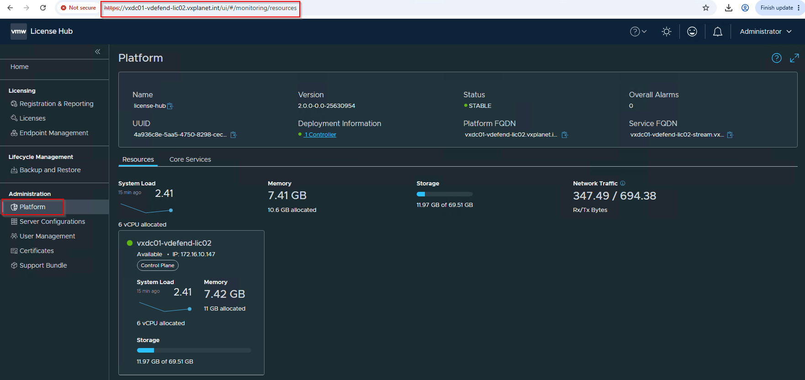Click the node's 7.42 GB memory value

coord(225,294)
